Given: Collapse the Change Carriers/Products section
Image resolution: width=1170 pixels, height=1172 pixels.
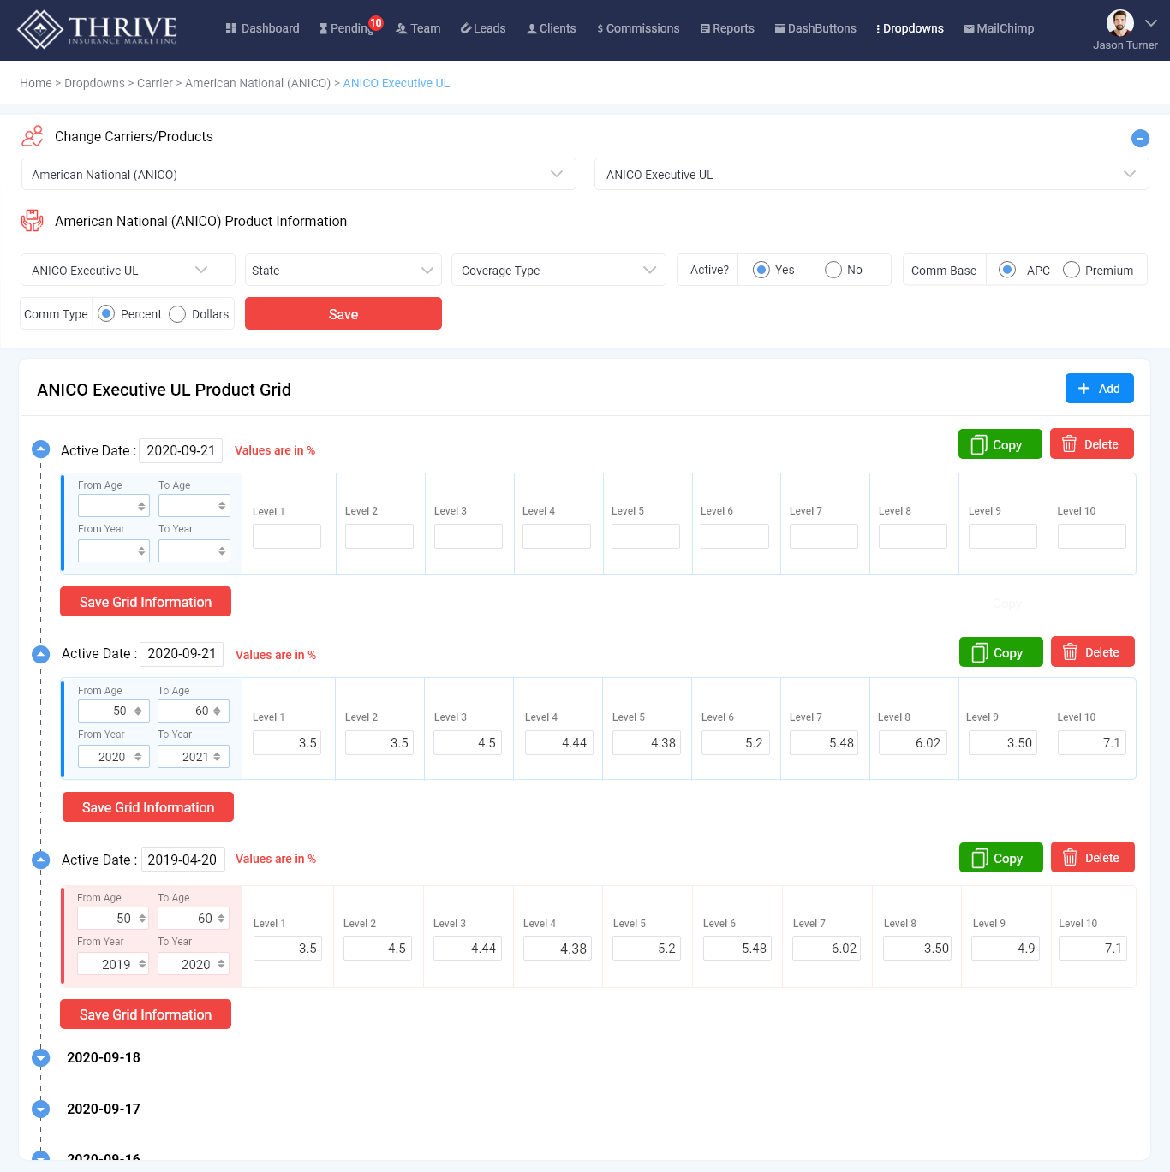Looking at the screenshot, I should tap(1140, 138).
